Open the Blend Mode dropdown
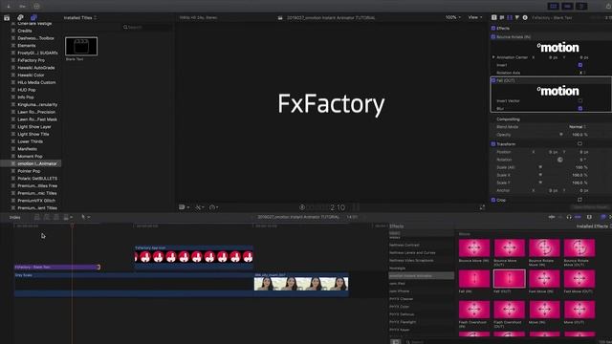612x344 pixels. tap(577, 127)
